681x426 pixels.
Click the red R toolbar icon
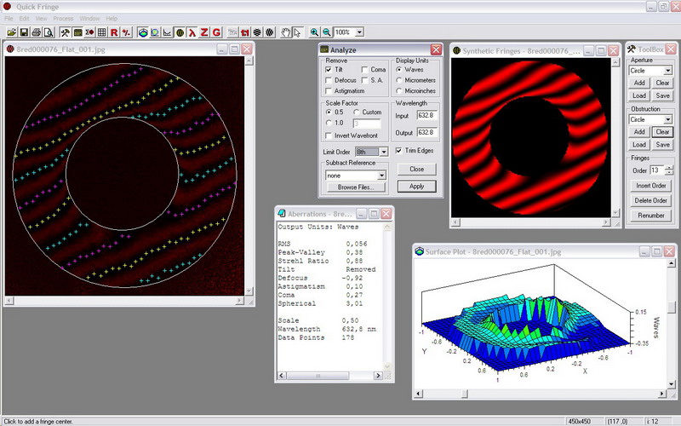click(x=114, y=32)
